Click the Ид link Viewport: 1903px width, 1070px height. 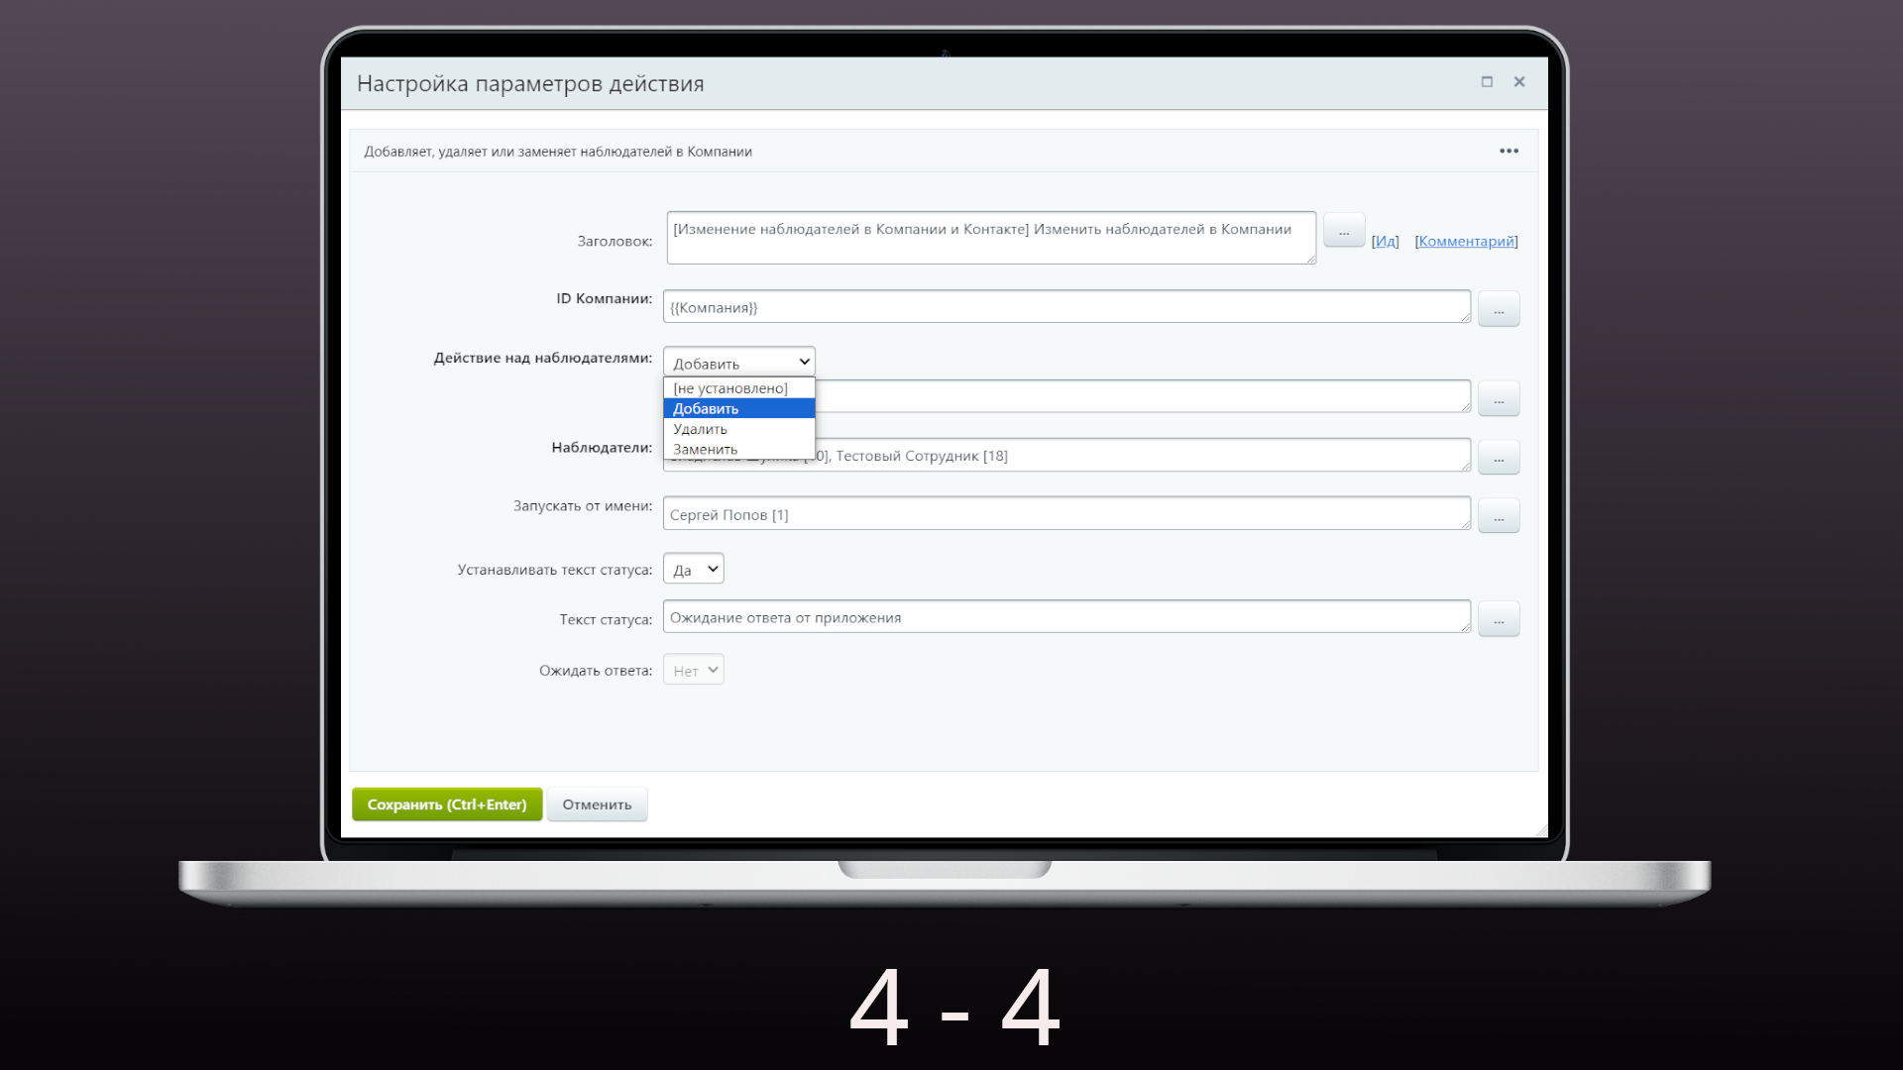(x=1385, y=242)
